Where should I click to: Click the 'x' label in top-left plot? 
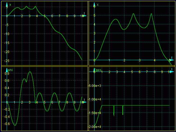click(10, 5)
